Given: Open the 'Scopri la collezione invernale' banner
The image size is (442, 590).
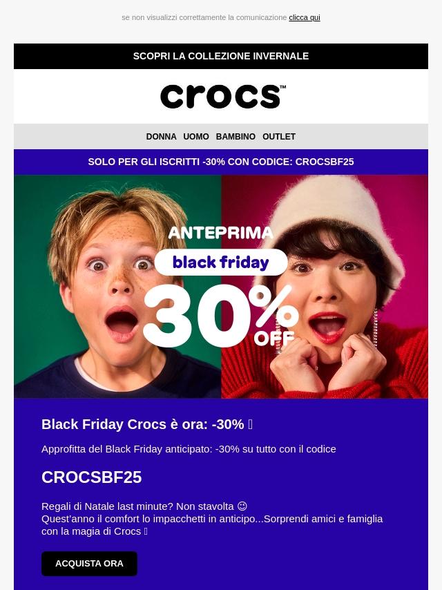Looking at the screenshot, I should click(x=221, y=56).
